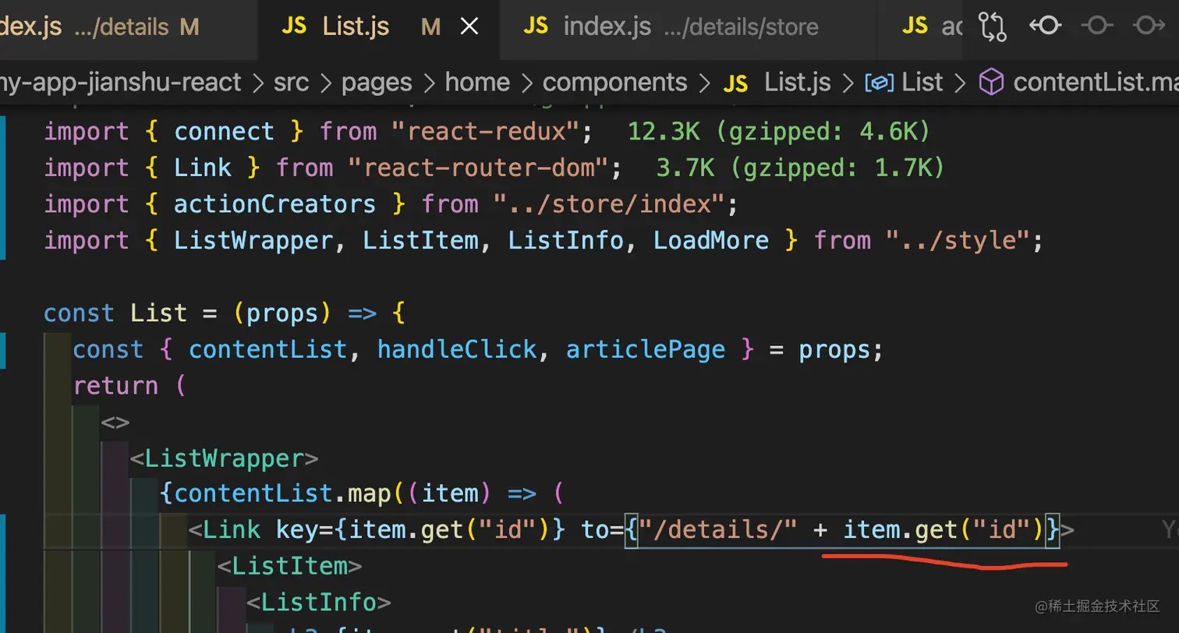Select the List symbol breadcrumb segment
This screenshot has width=1179, height=633.
point(922,82)
